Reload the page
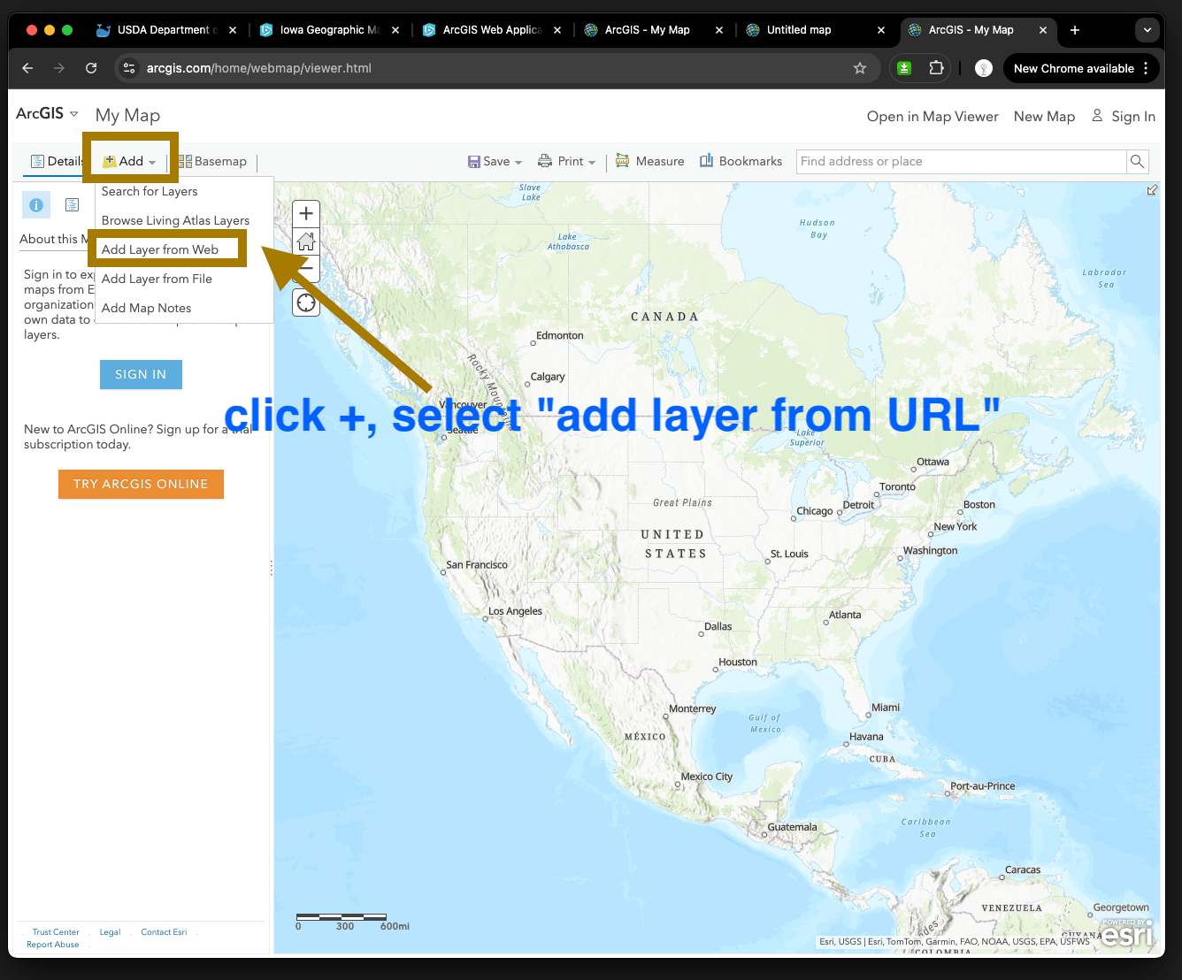Viewport: 1182px width, 980px height. point(91,68)
